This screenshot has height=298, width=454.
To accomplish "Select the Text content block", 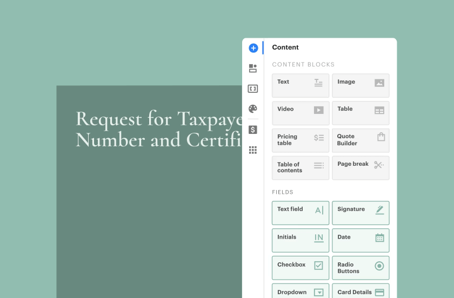I will coord(300,86).
